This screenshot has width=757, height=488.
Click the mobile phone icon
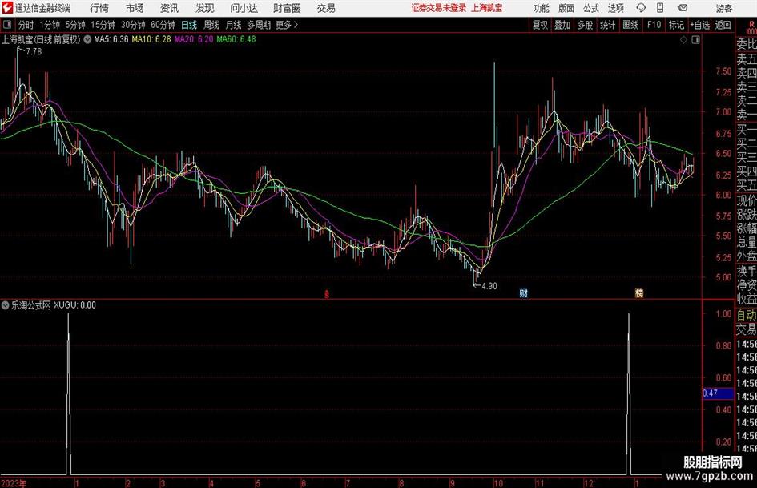click(x=660, y=8)
